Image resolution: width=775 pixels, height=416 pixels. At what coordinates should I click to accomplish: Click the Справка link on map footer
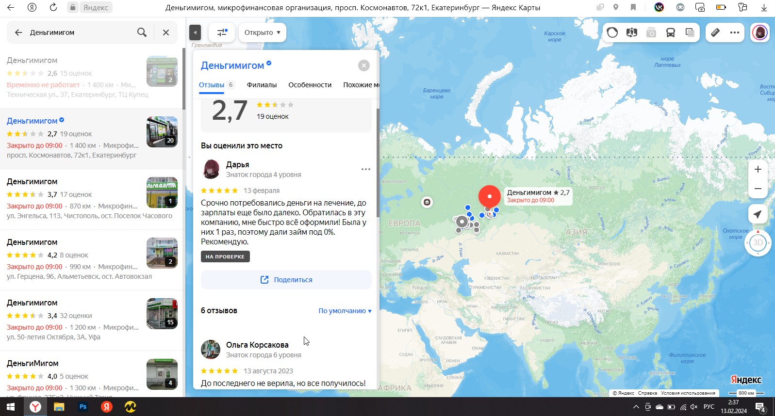coord(647,393)
